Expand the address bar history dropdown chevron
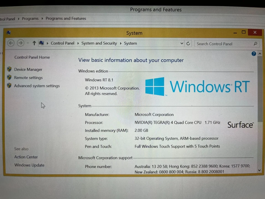 (182, 43)
